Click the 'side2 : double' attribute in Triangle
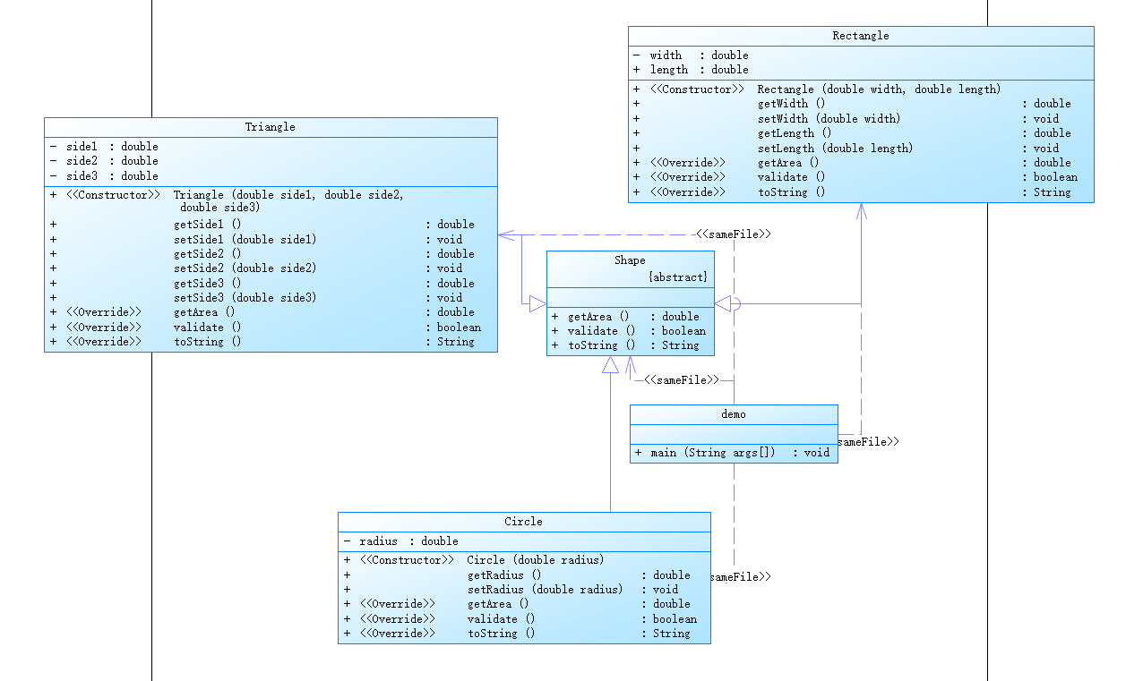 click(104, 161)
